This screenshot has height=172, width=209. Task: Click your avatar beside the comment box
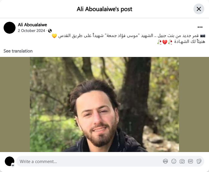coord(10,161)
